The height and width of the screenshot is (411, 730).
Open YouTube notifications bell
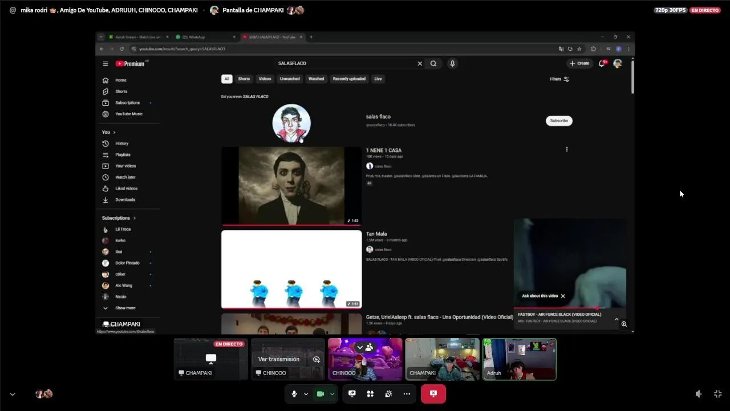tap(602, 63)
